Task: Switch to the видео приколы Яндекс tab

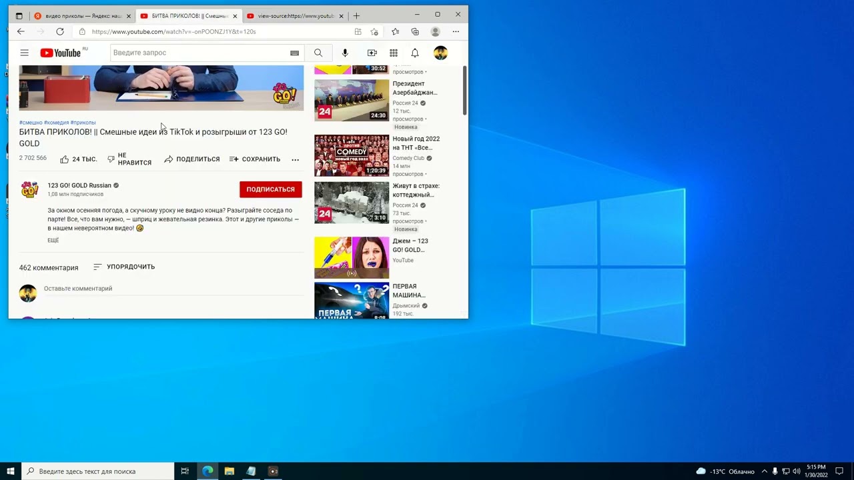Action: click(82, 15)
